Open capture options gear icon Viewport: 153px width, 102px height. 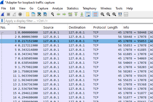[x=20, y=14]
